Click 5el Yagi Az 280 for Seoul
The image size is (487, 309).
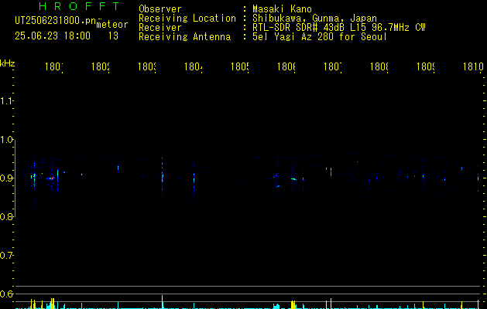point(320,37)
